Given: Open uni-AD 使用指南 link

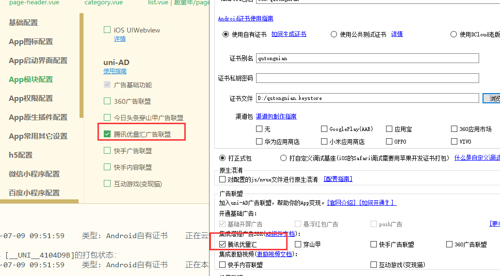Looking at the screenshot, I should (115, 71).
